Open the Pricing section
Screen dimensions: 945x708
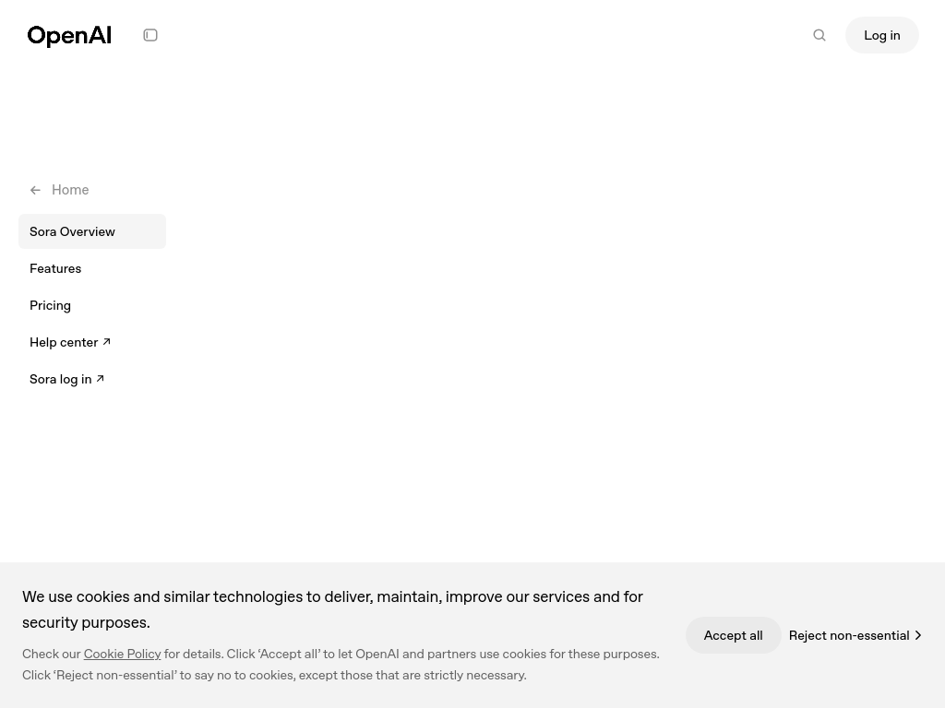pyautogui.click(x=50, y=305)
